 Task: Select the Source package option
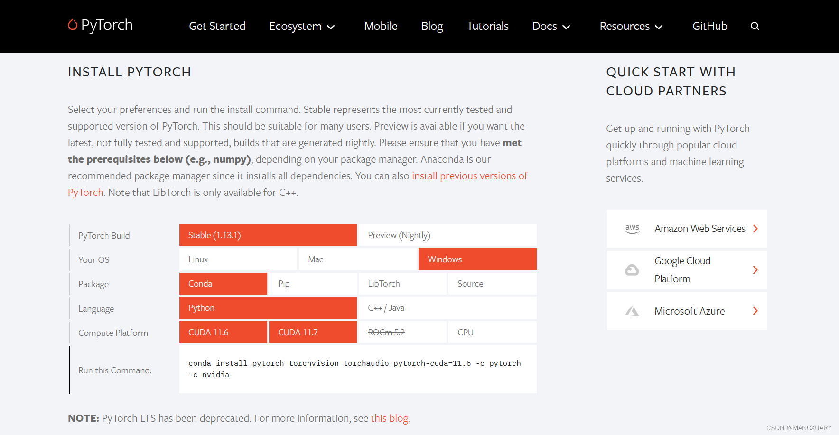click(492, 284)
